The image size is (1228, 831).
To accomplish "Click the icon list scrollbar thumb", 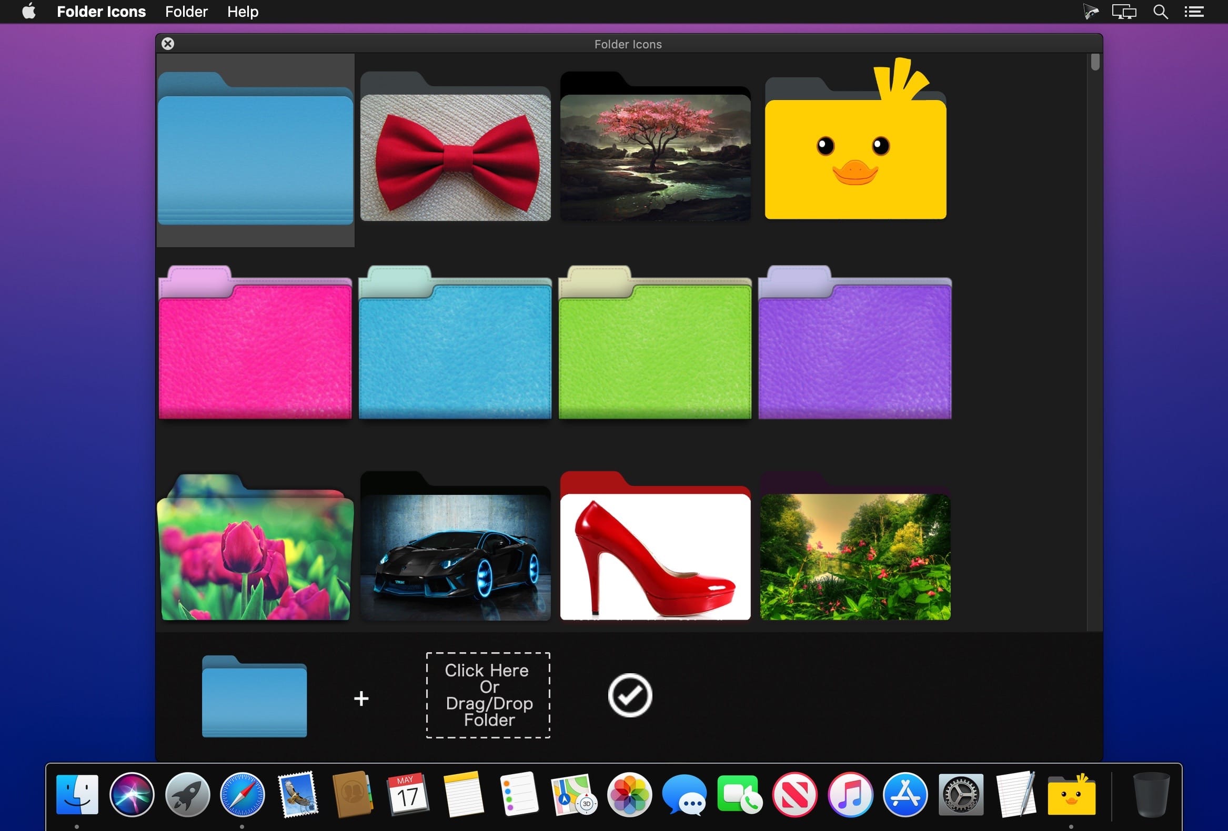I will [x=1095, y=62].
